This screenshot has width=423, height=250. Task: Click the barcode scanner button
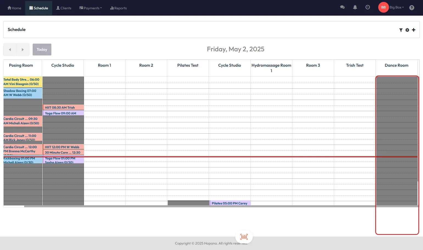tap(244, 237)
